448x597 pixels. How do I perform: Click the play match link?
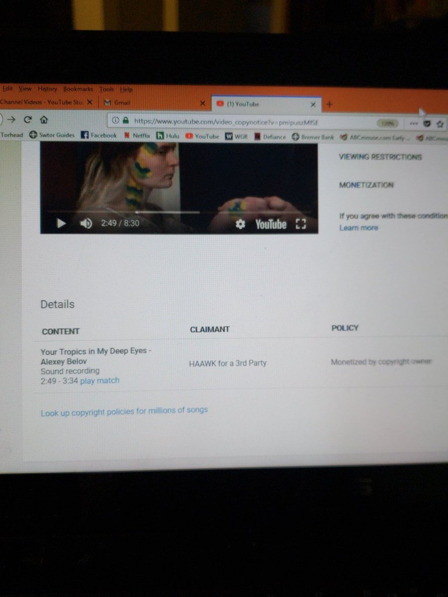point(100,381)
